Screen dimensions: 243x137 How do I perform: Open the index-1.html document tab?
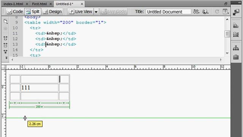13,4
